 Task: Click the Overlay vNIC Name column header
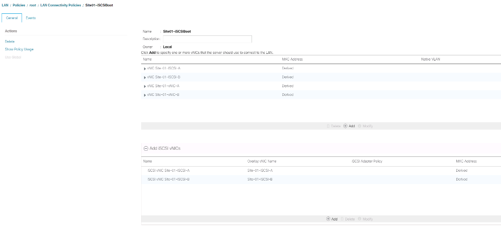click(x=262, y=162)
